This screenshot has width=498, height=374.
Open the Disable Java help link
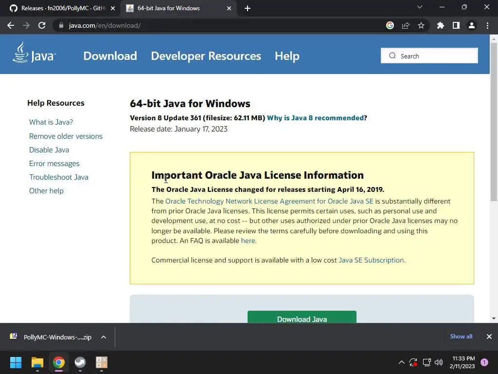tap(49, 150)
